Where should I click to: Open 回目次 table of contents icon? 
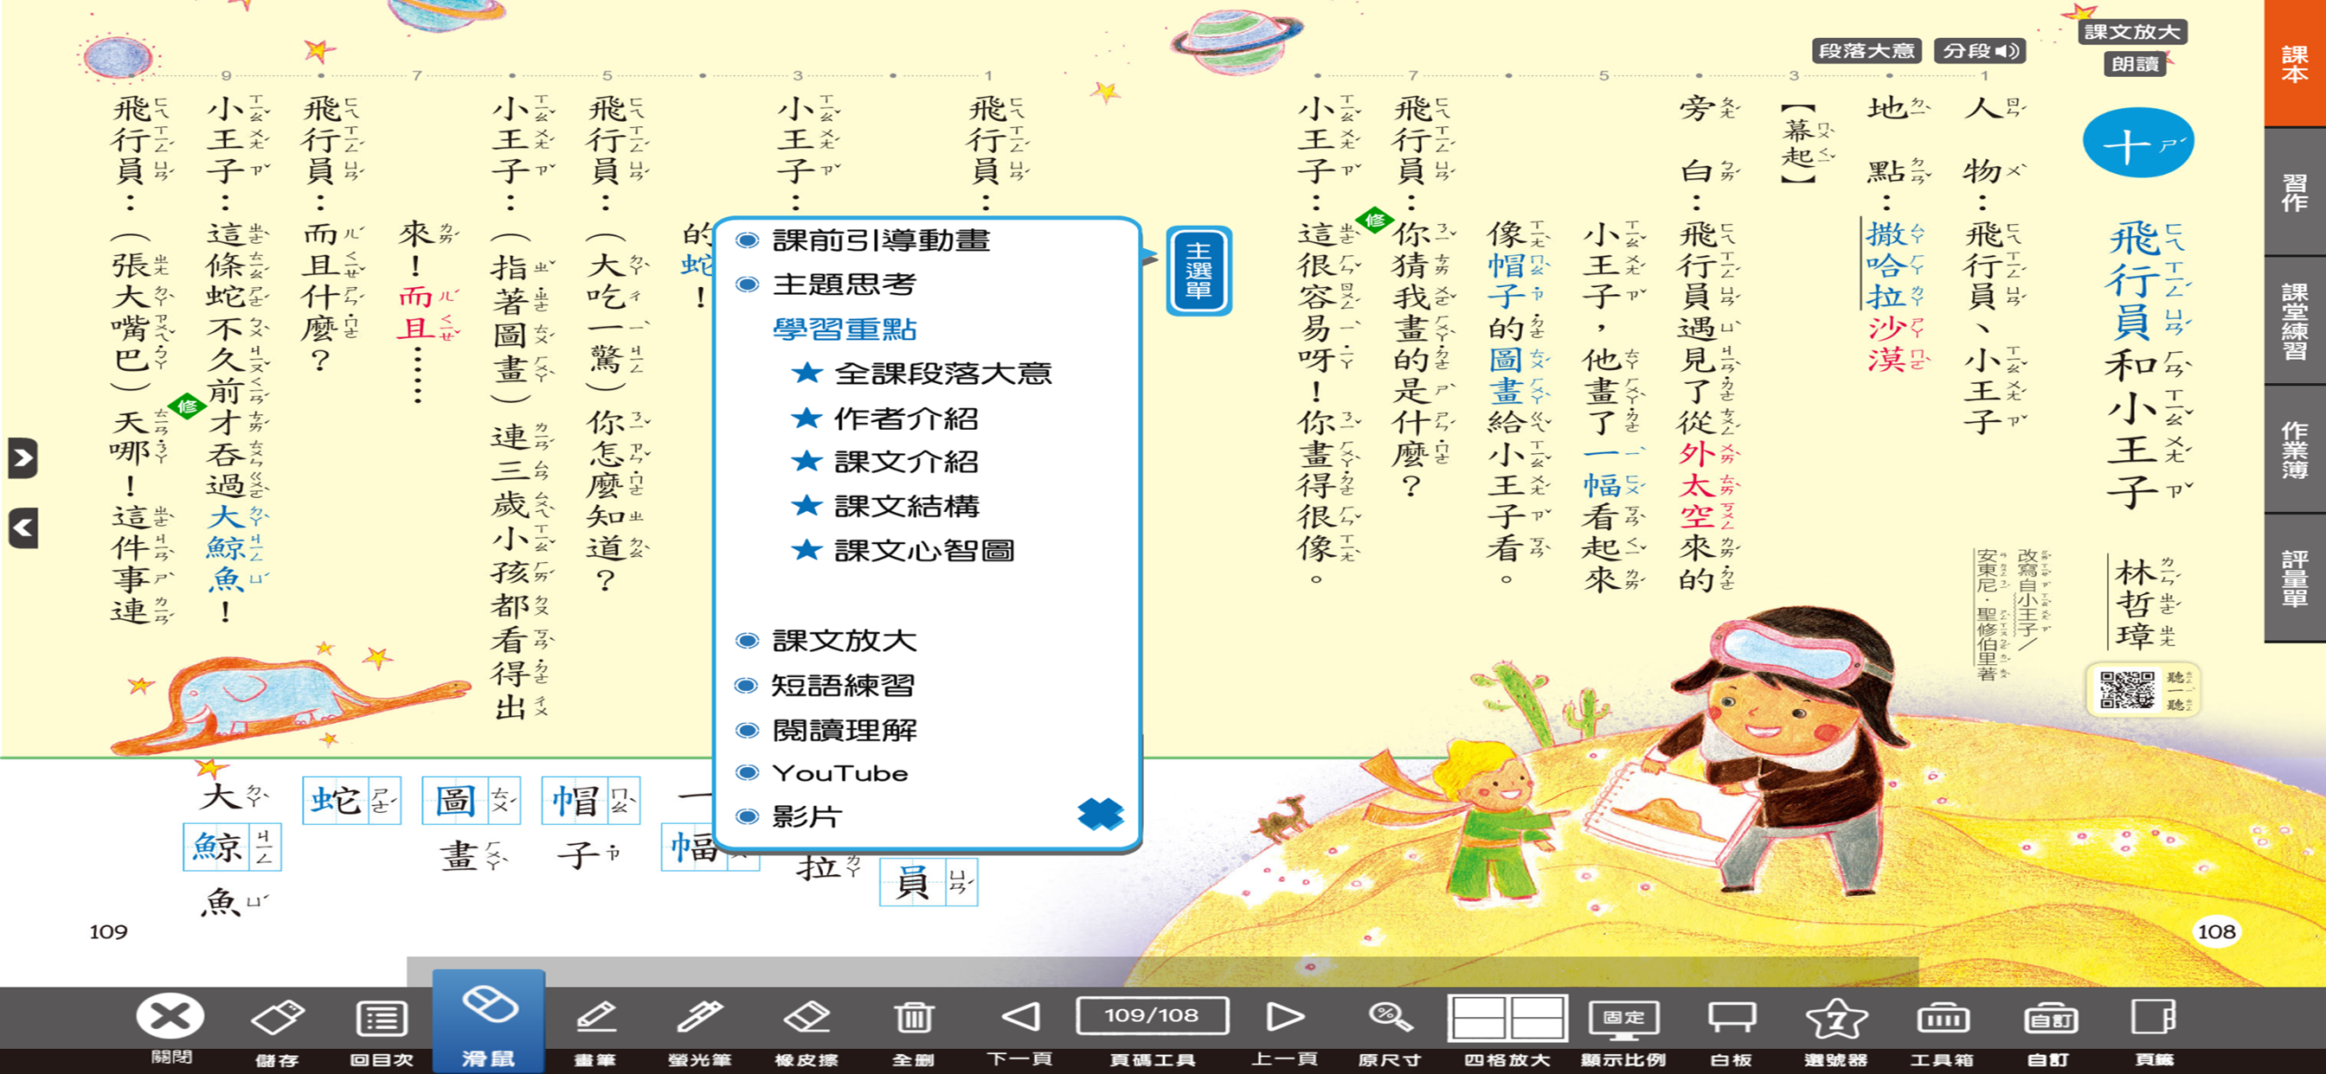(382, 1018)
